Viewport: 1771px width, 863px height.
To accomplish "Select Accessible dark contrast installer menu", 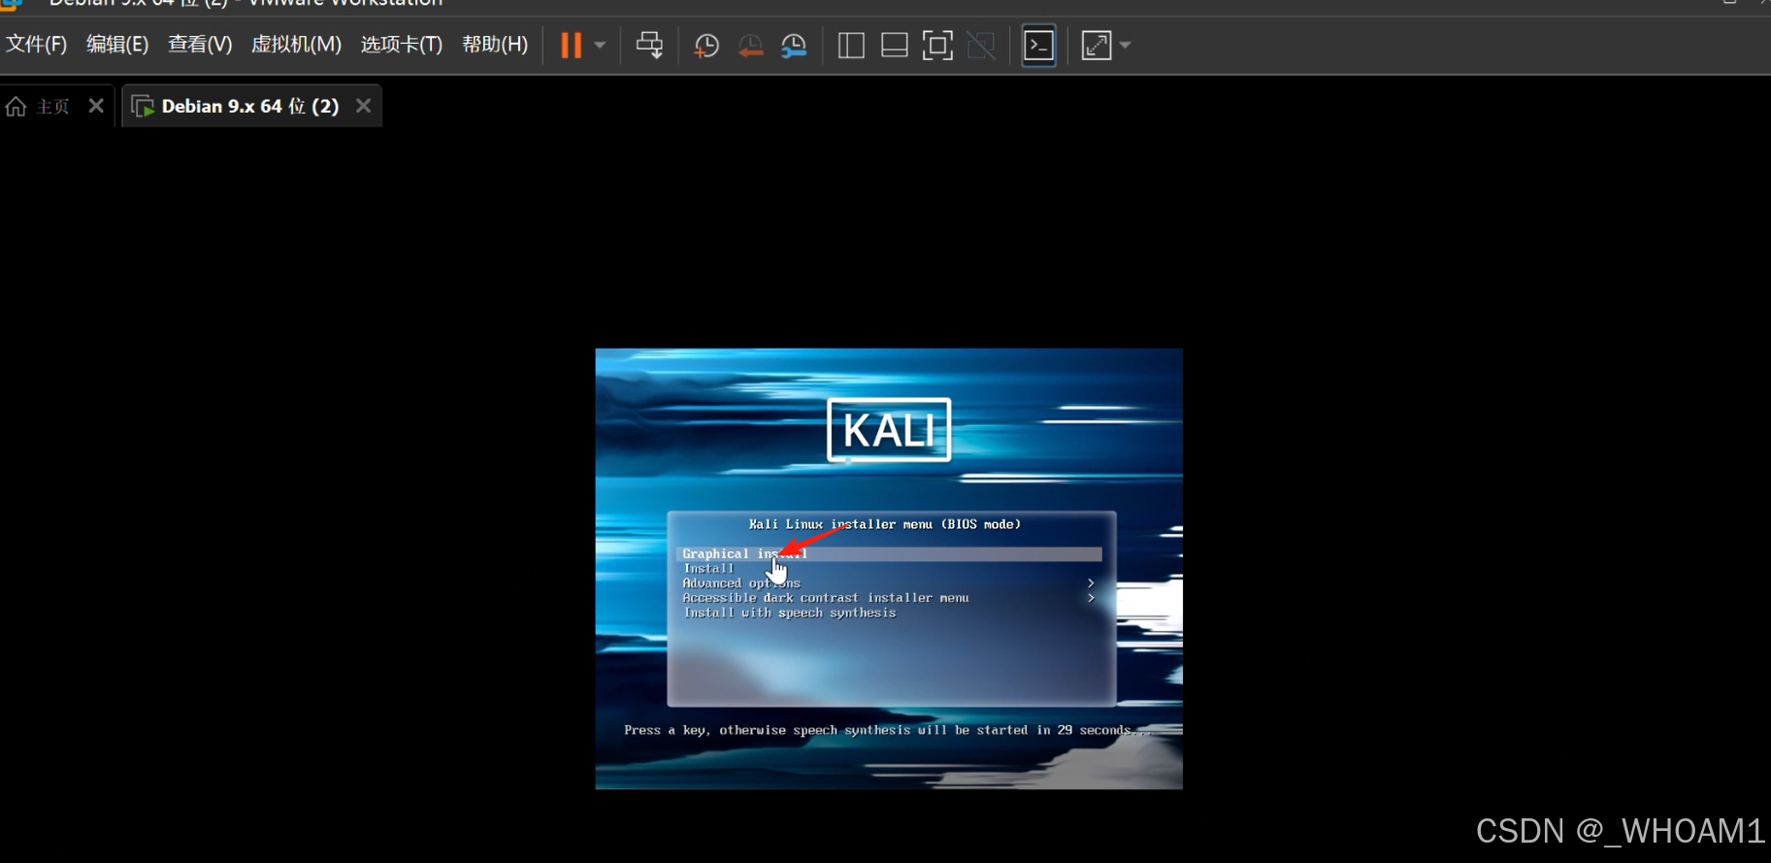I will (826, 598).
